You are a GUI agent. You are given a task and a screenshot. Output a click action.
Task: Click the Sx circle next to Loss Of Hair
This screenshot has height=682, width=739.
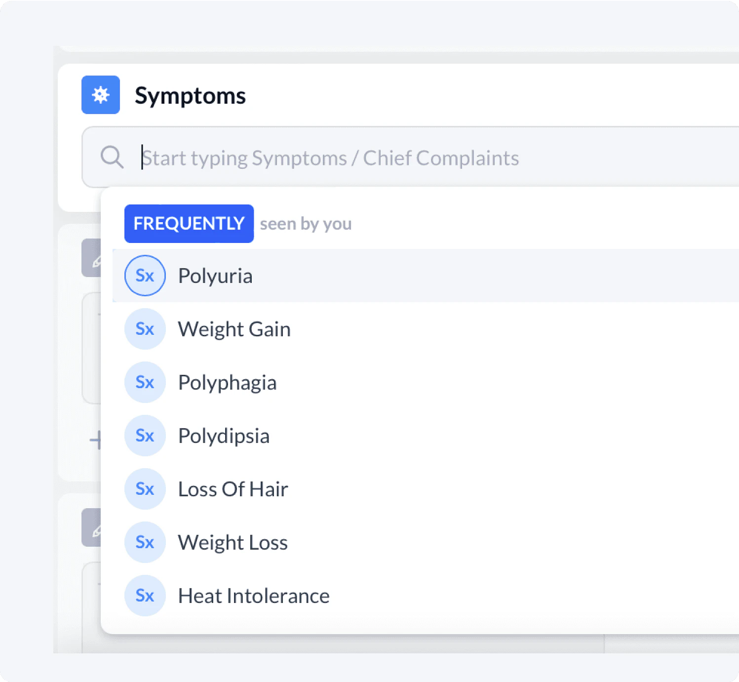[145, 488]
